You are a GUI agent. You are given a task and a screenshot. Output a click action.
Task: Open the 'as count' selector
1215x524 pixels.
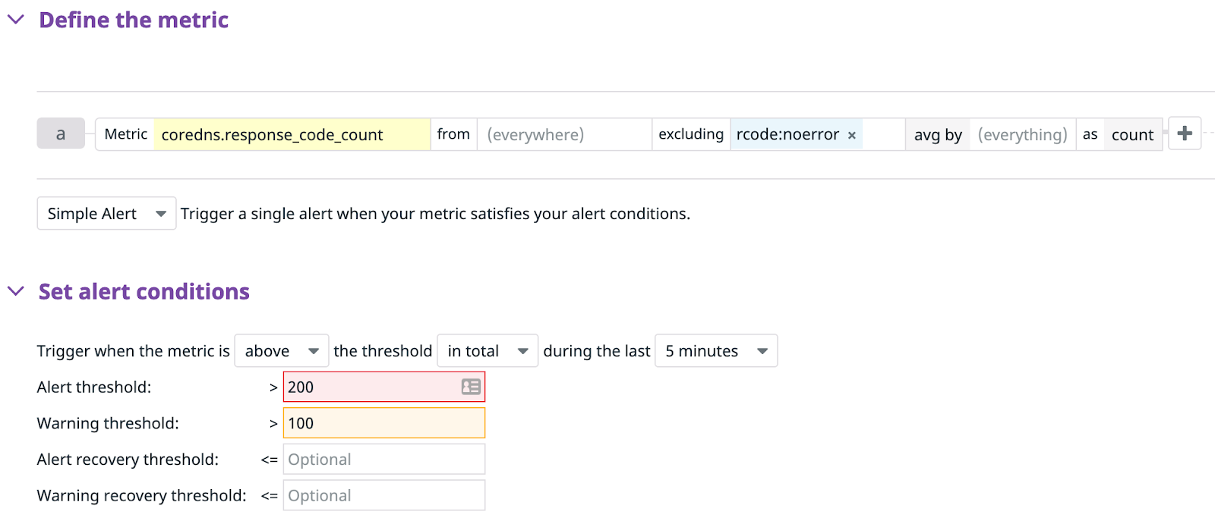click(1132, 134)
